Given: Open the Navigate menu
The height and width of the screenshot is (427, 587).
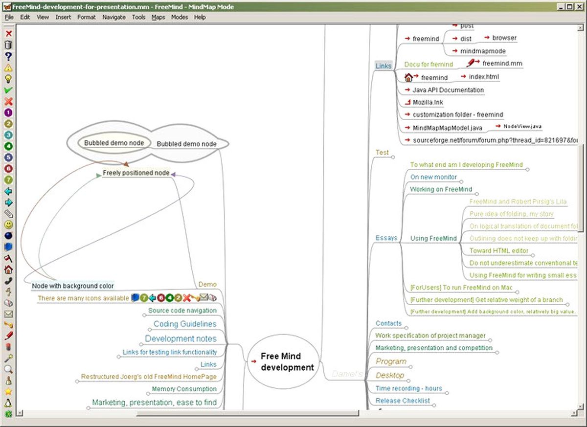Looking at the screenshot, I should pyautogui.click(x=114, y=17).
